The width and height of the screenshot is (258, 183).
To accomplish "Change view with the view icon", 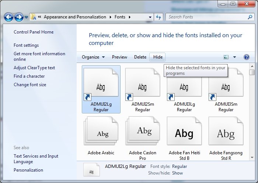I will [226, 57].
